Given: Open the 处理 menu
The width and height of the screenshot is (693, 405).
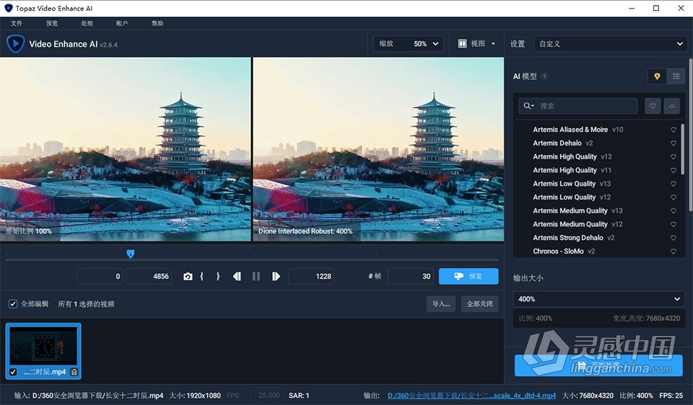Looking at the screenshot, I should (87, 23).
